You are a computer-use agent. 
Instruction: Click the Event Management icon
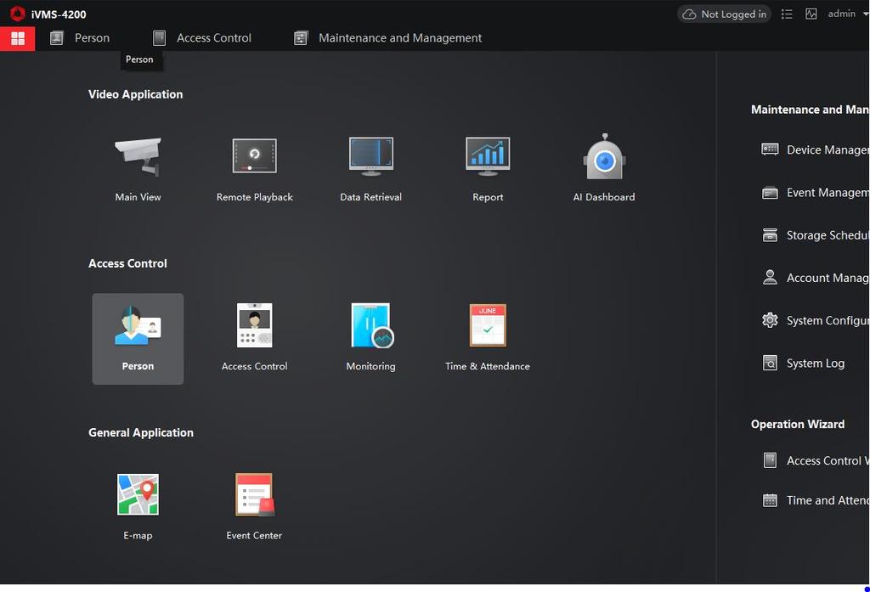pos(770,193)
